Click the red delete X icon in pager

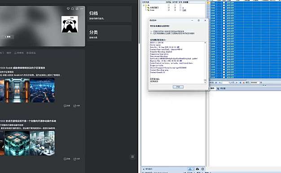coord(244,82)
